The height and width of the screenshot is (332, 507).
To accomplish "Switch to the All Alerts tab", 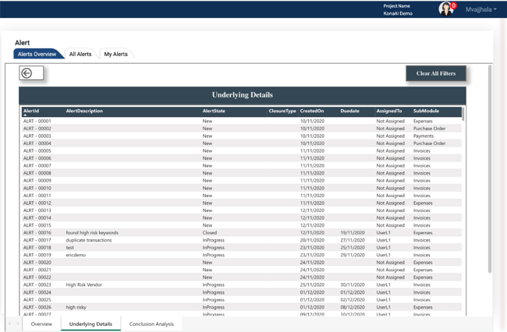I will (x=80, y=55).
